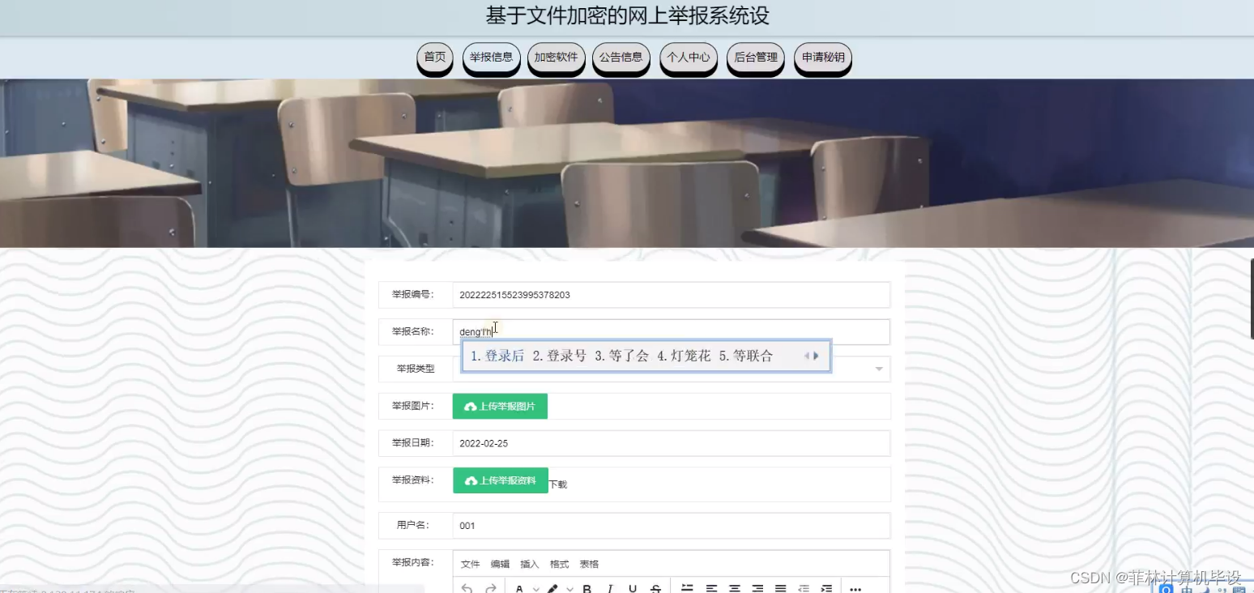Select the highlight pen icon in the editor
The height and width of the screenshot is (593, 1254).
553,587
